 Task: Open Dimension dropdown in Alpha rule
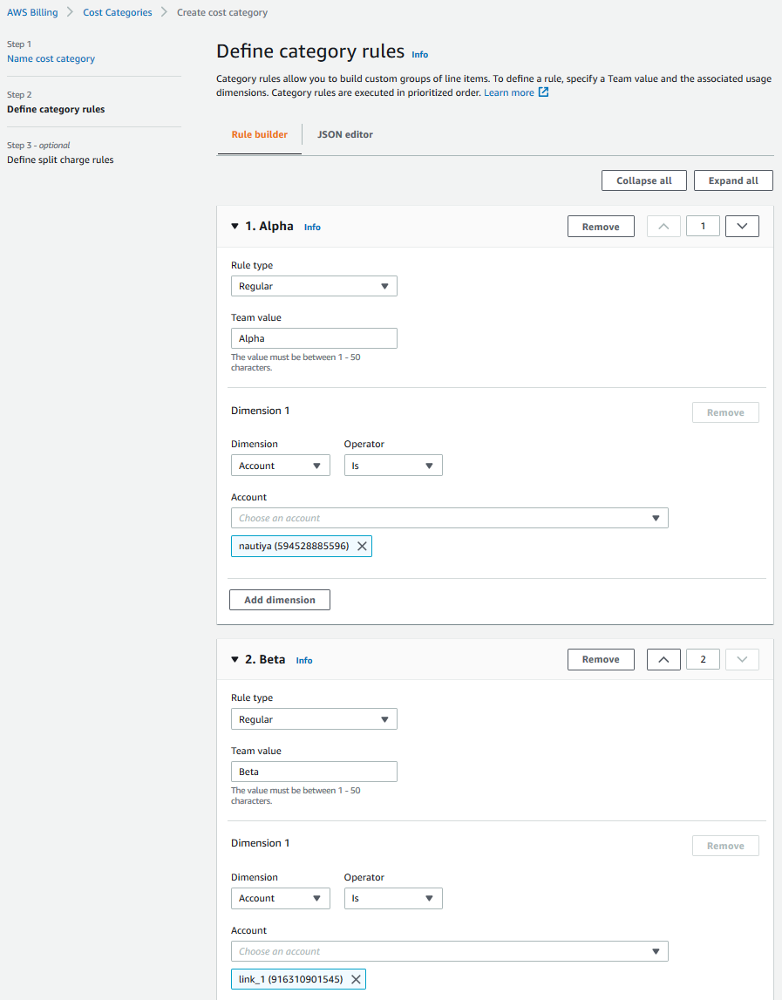pos(280,466)
